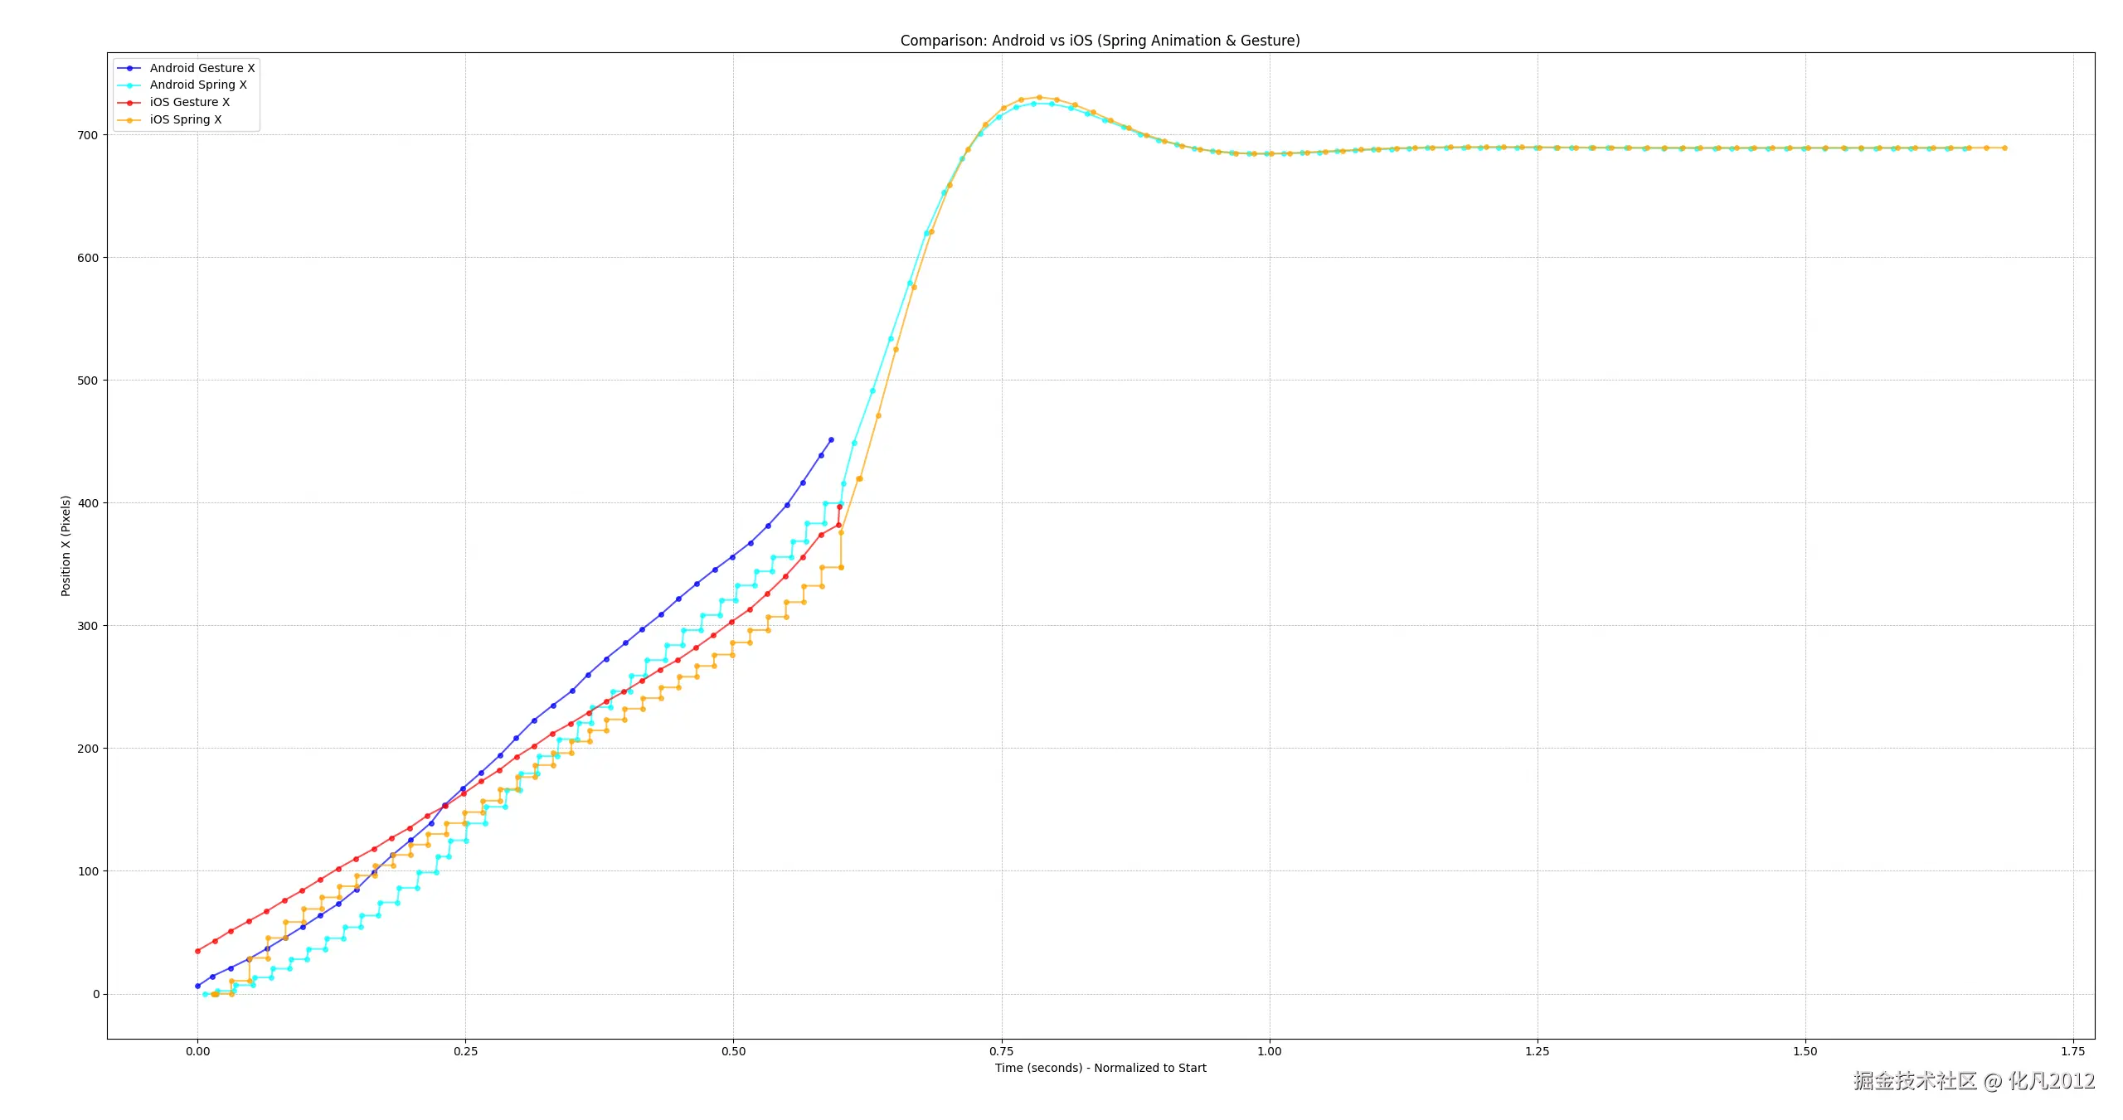This screenshot has width=2123, height=1120.
Task: Click the x-axis tick label 1.75
Action: click(2072, 1051)
